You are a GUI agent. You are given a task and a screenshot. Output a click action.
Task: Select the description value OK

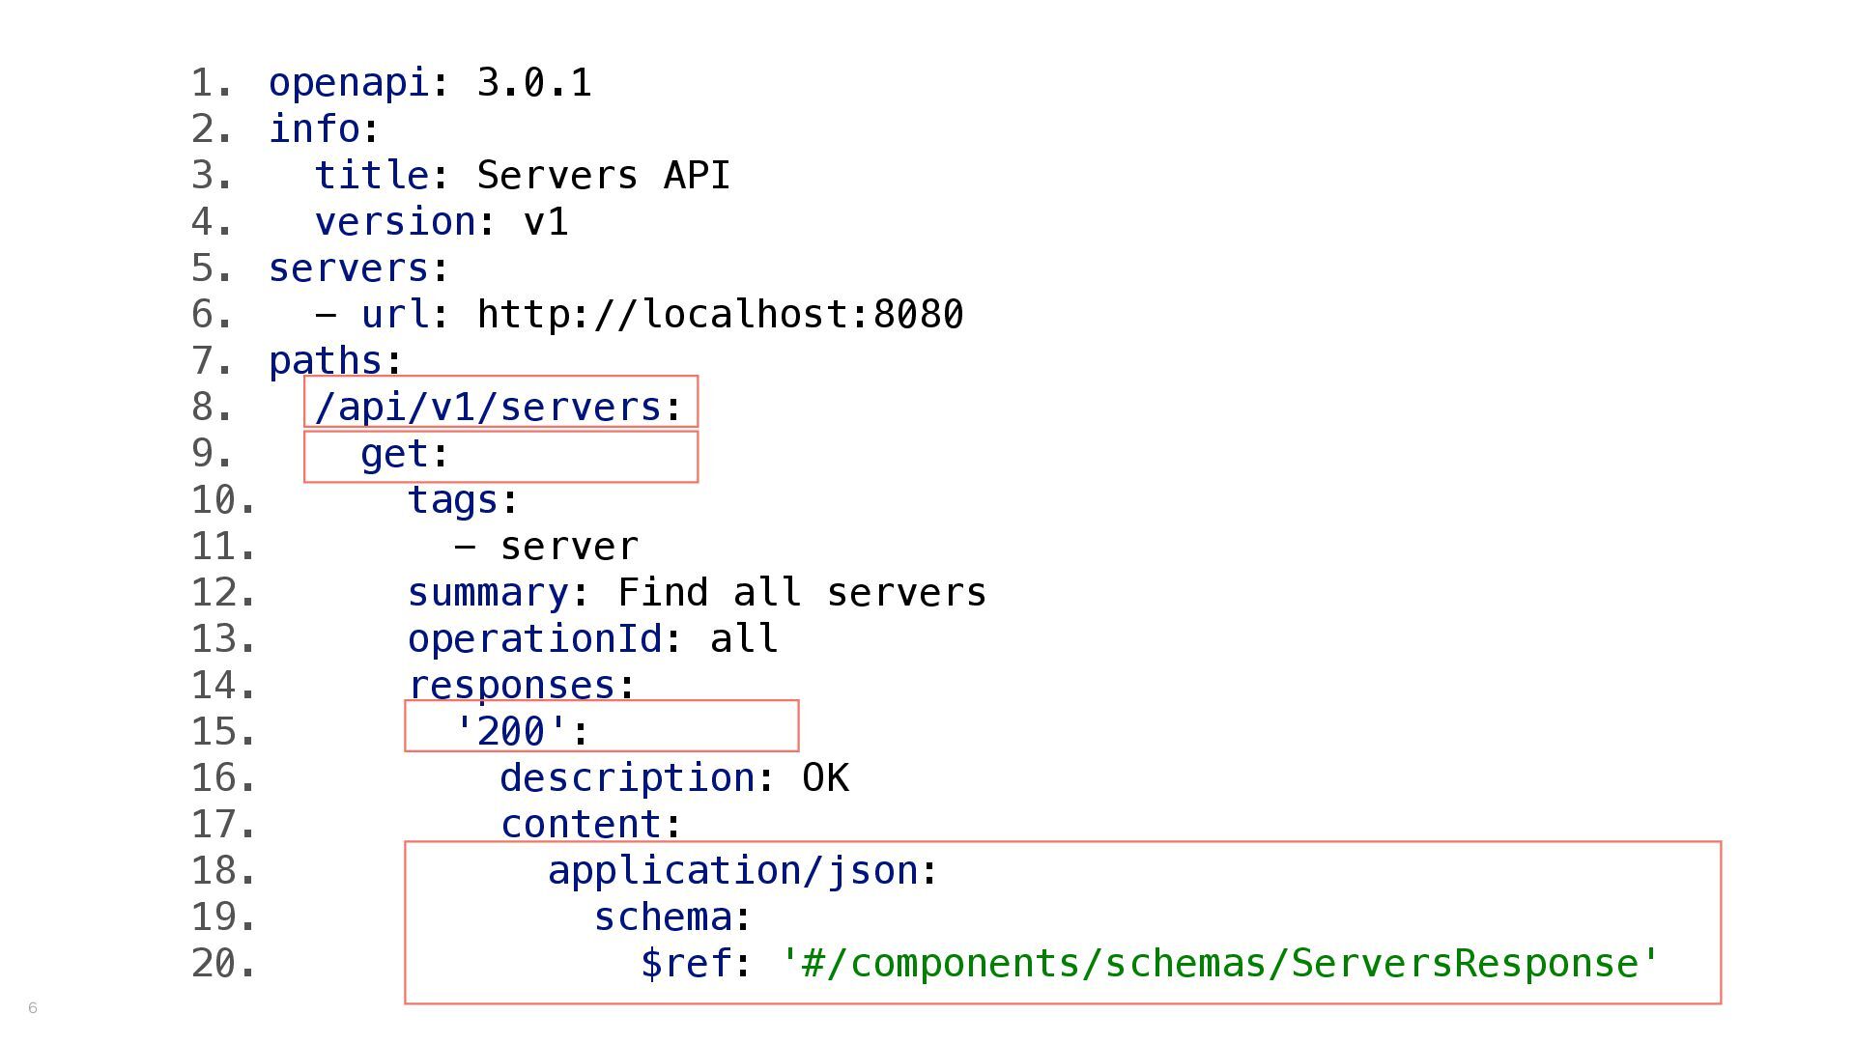(825, 778)
